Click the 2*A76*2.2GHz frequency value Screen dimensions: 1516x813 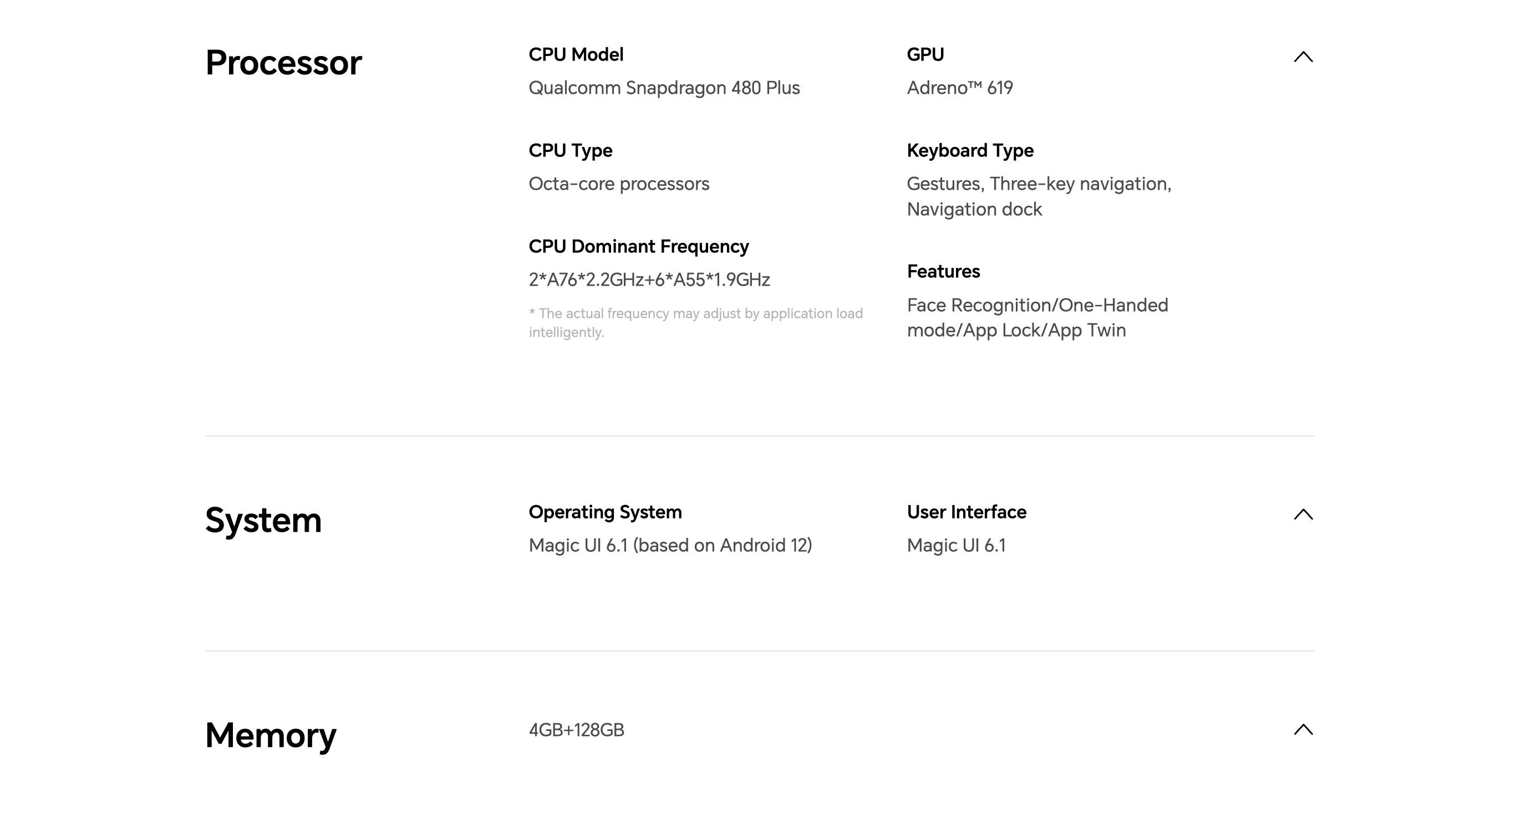(x=649, y=280)
